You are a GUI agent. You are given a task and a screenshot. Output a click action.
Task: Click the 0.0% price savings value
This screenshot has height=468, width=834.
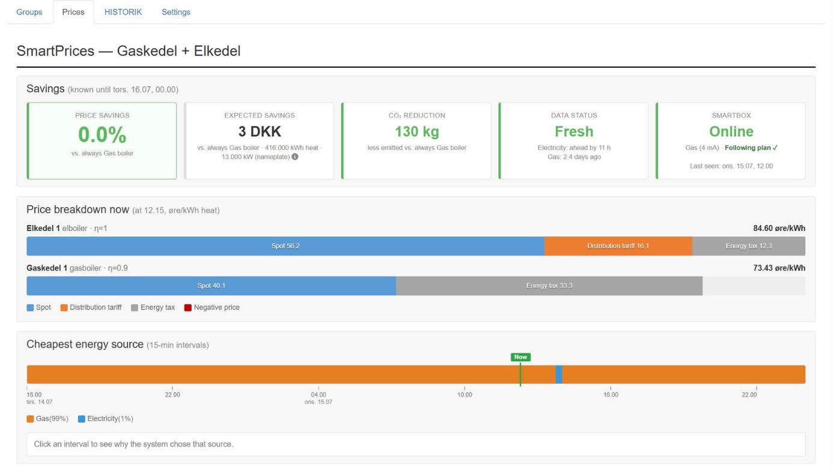pyautogui.click(x=102, y=135)
